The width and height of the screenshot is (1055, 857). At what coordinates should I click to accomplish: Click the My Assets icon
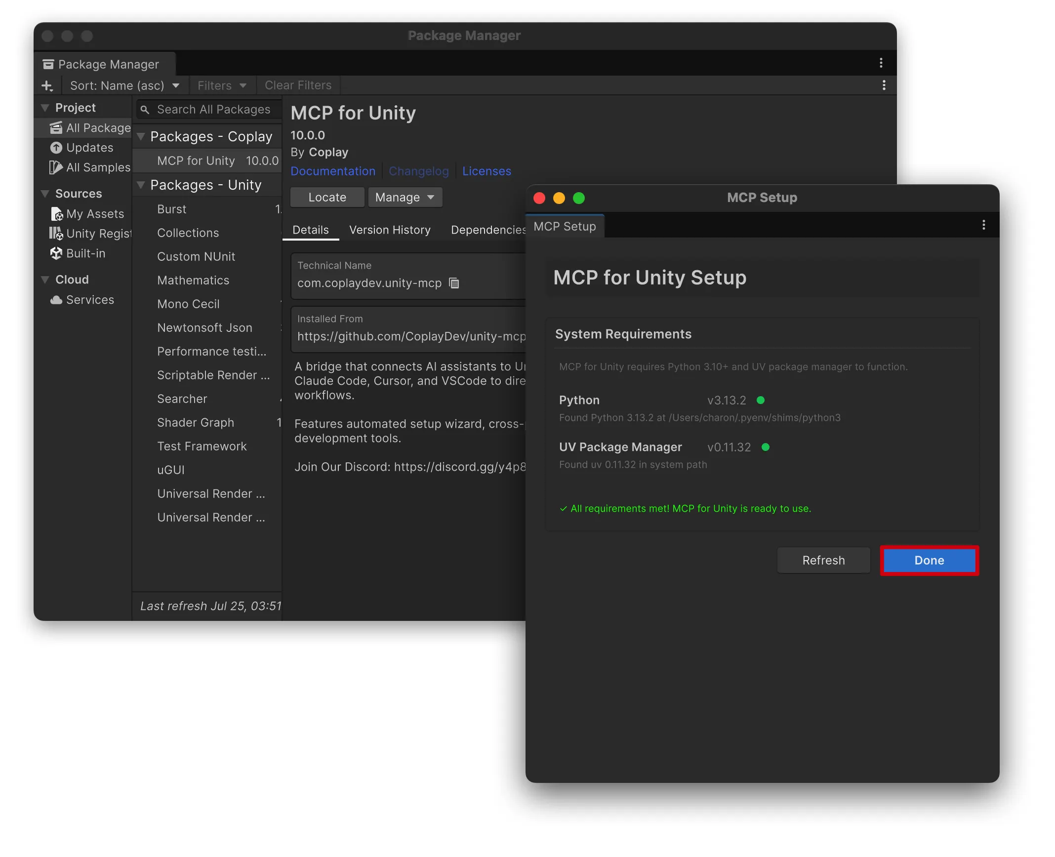pyautogui.click(x=57, y=214)
